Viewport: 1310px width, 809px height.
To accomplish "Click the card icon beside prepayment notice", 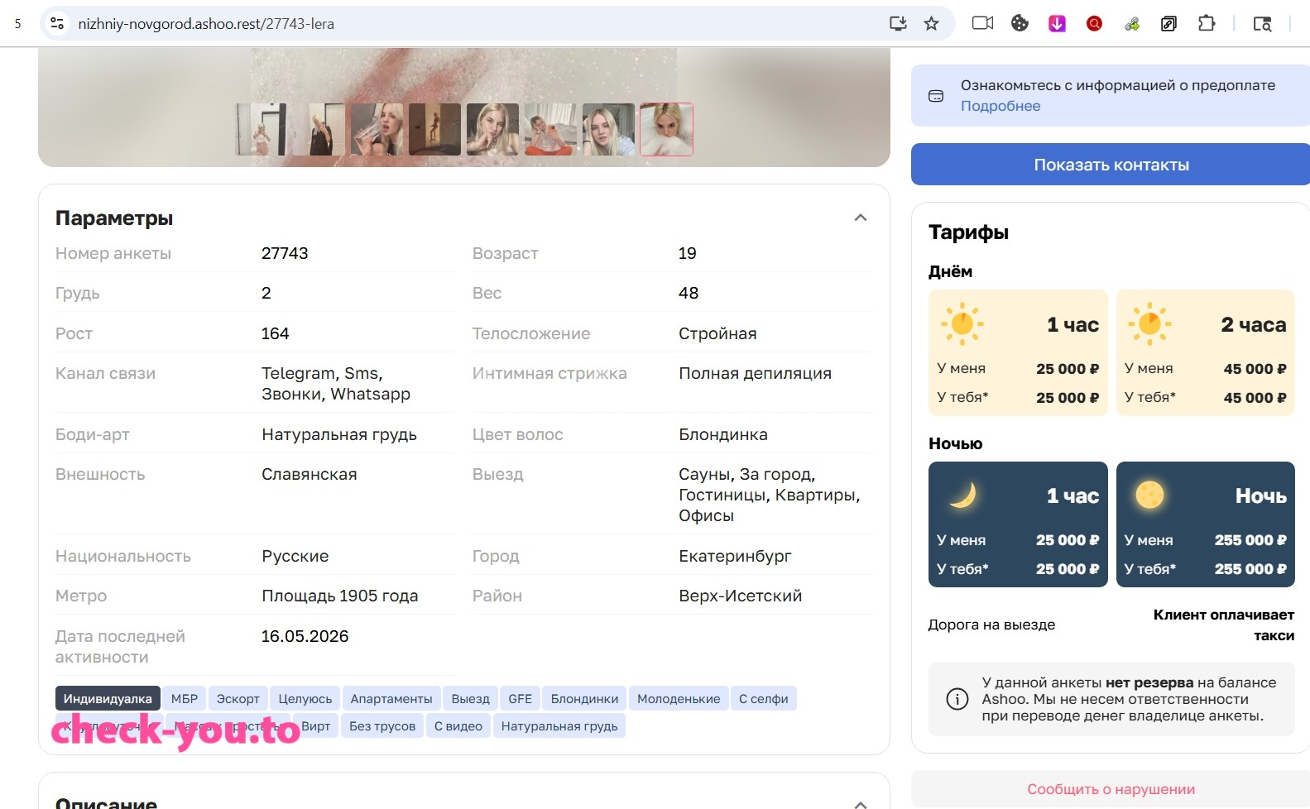I will click(936, 96).
